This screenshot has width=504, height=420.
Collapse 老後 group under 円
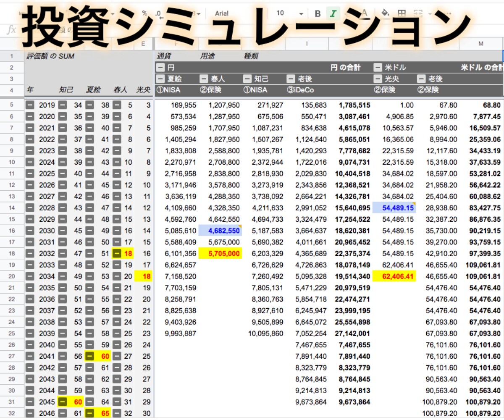[x=291, y=79]
